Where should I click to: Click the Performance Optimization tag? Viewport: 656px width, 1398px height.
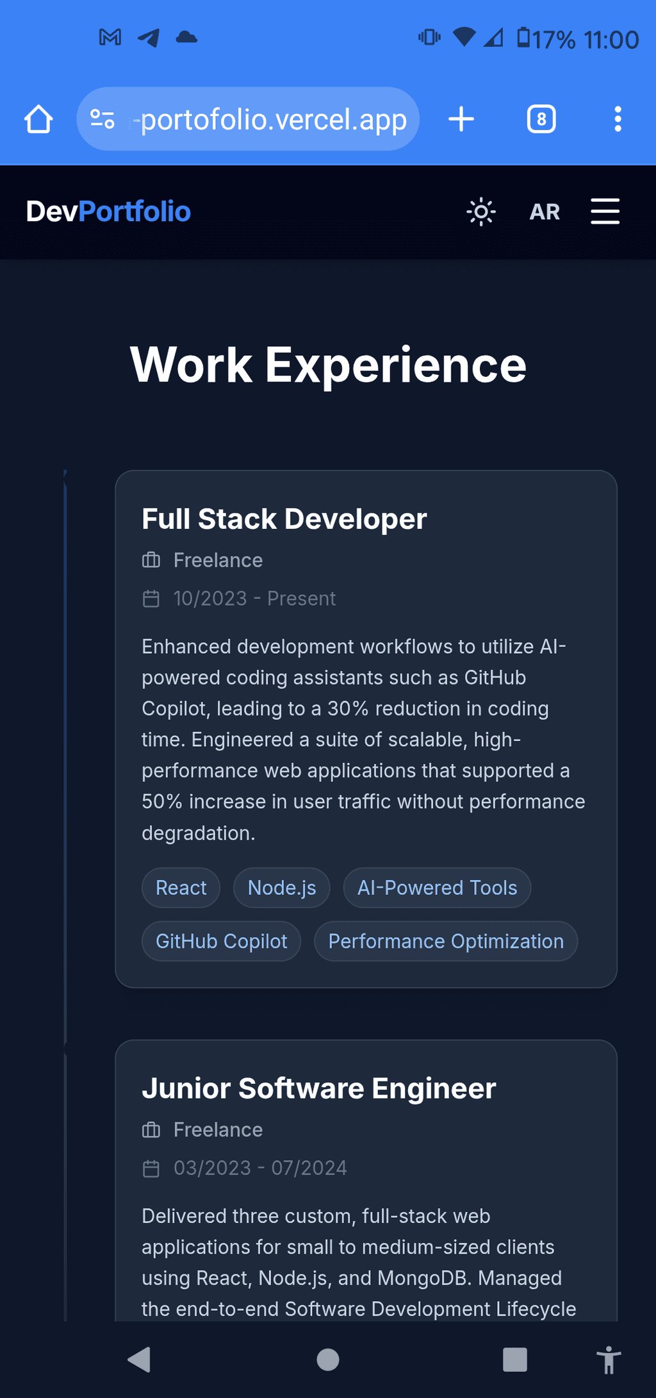coord(446,941)
